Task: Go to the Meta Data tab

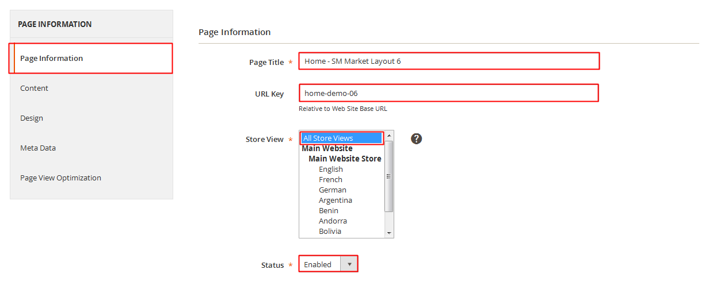Action: coord(91,148)
